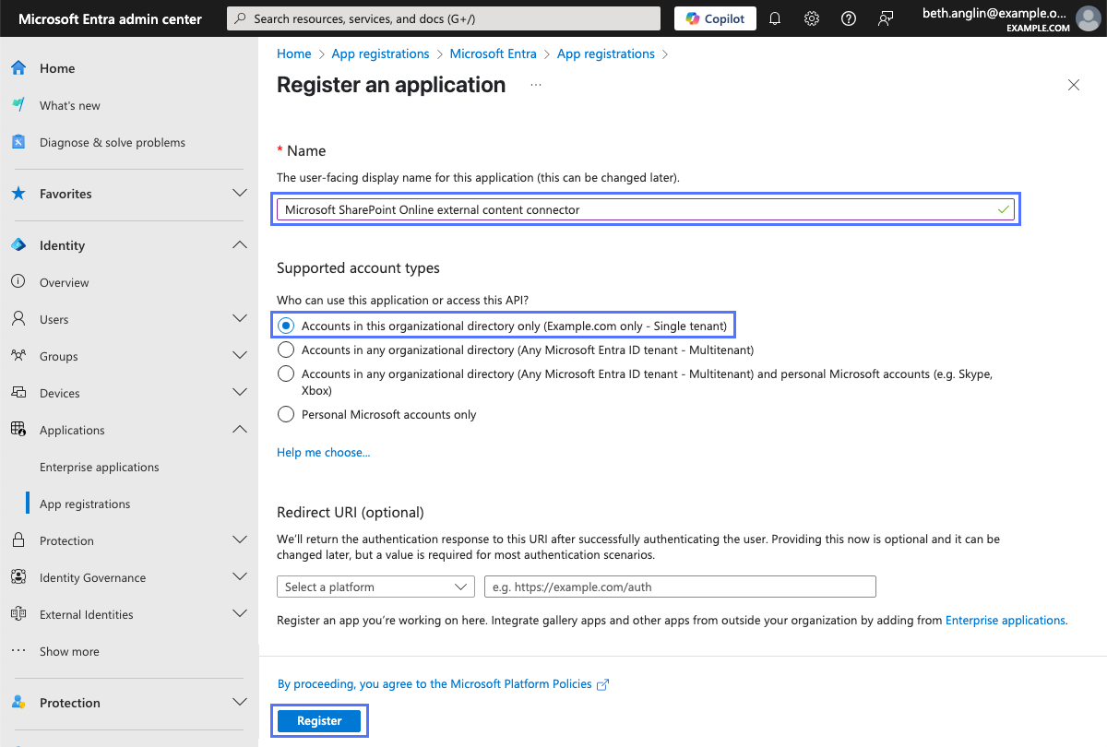Image resolution: width=1107 pixels, height=747 pixels.
Task: Click the Applications grid icon
Action: [18, 430]
